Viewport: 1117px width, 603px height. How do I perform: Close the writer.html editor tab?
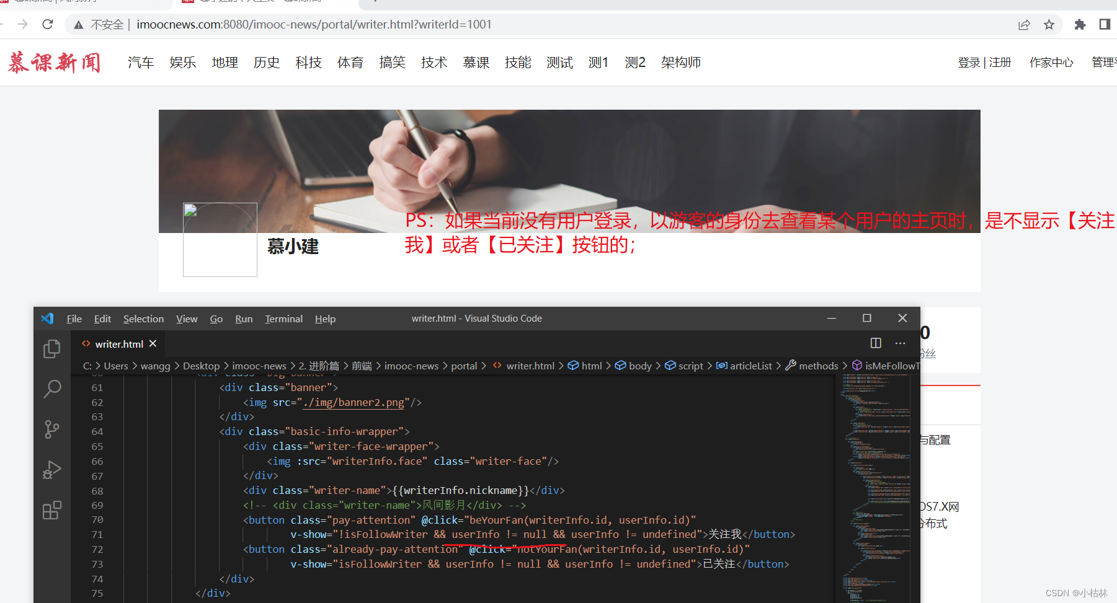pos(153,343)
